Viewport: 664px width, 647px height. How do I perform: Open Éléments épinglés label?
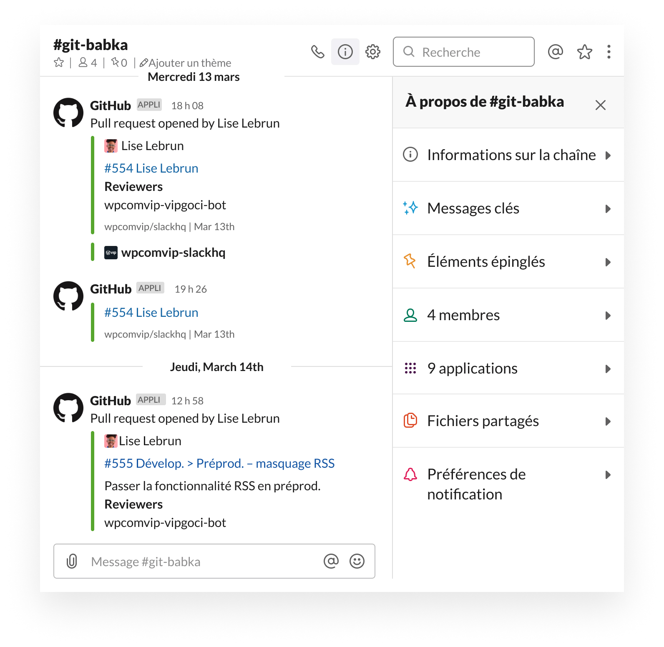click(x=486, y=262)
